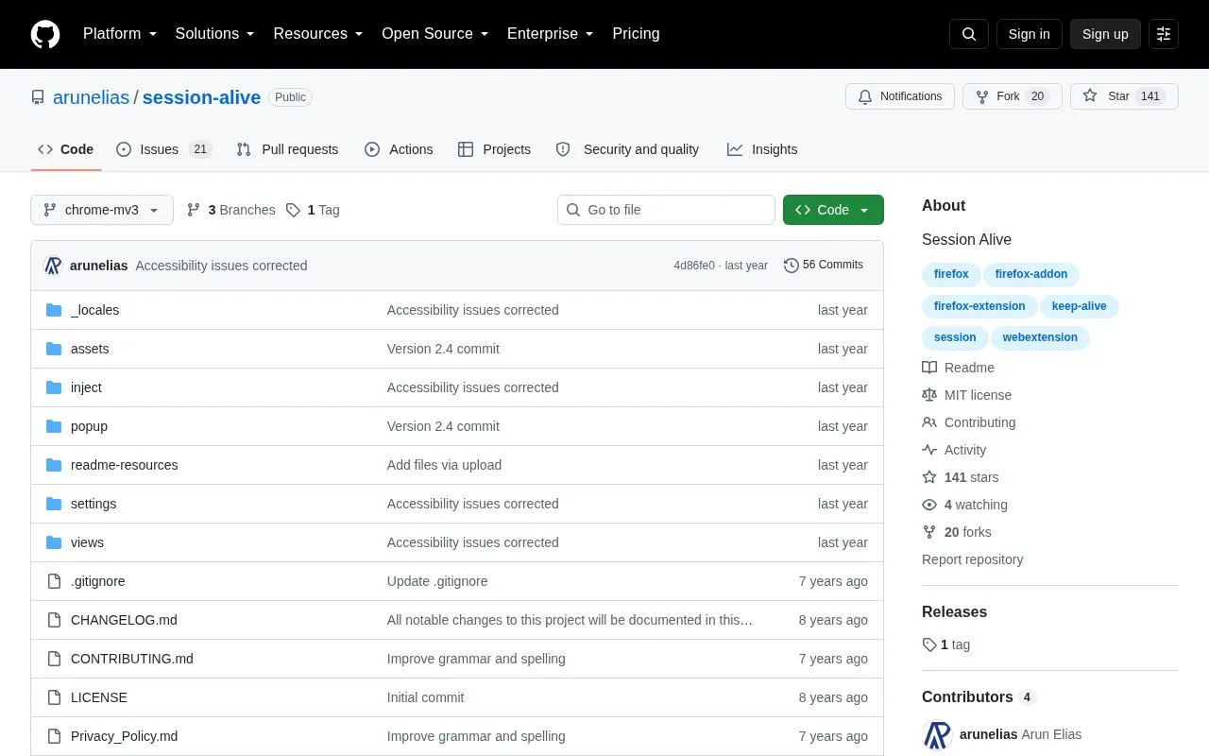Switch to the Pull requests tab
1209x756 pixels.
pyautogui.click(x=287, y=149)
